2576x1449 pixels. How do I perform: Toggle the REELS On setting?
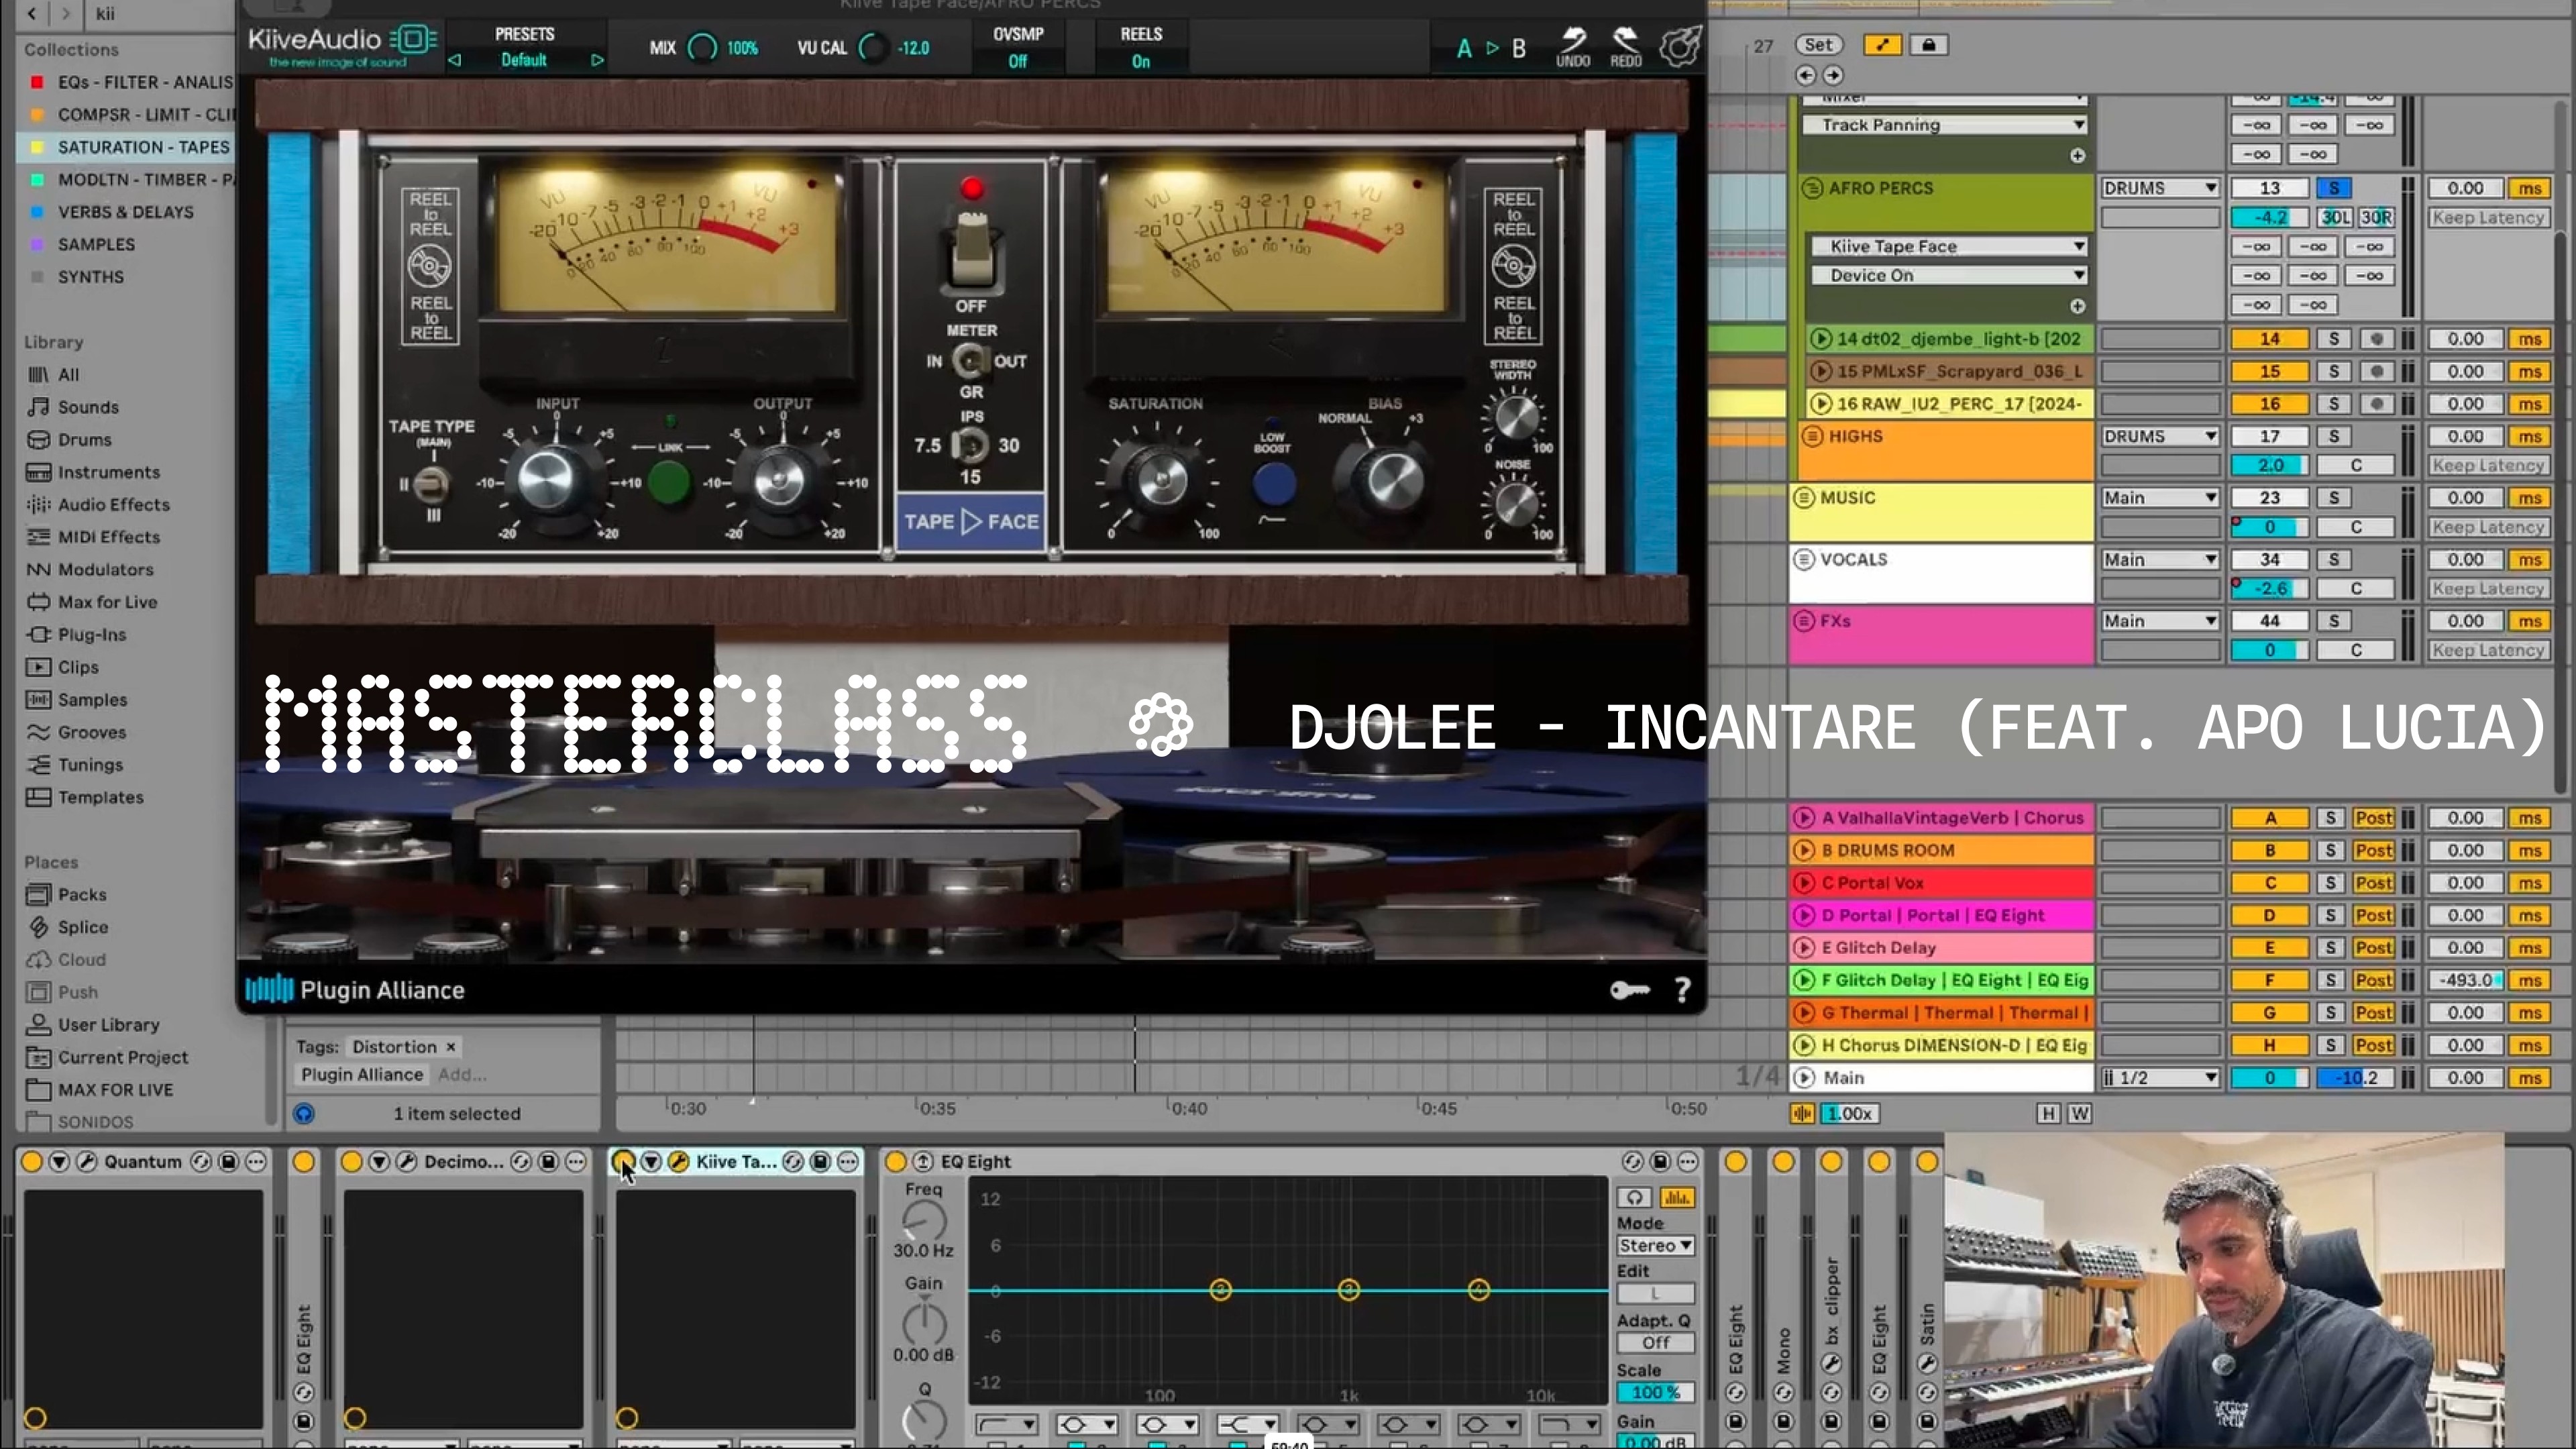coord(1141,61)
